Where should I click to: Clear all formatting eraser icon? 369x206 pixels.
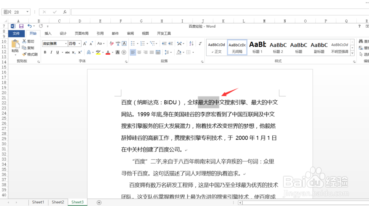click(x=111, y=43)
